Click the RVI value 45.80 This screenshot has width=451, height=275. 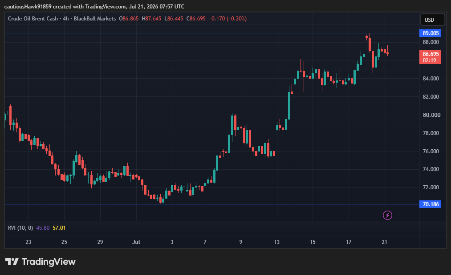[x=43, y=227]
